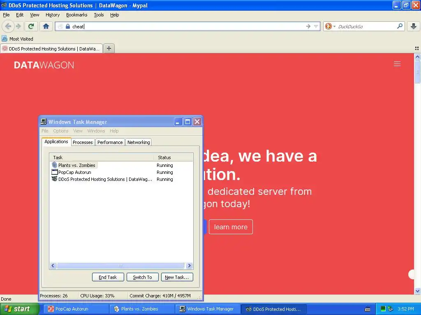This screenshot has width=421, height=315.
Task: Click the End Task button
Action: click(108, 277)
